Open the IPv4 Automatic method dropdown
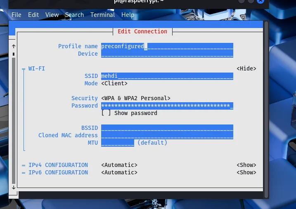 point(119,165)
